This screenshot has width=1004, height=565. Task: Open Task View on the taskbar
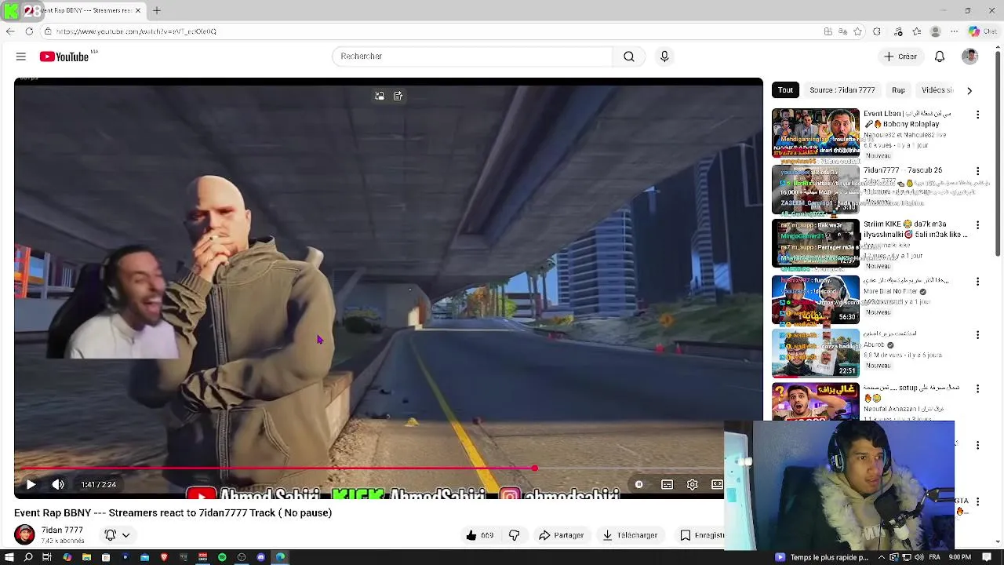pos(47,557)
